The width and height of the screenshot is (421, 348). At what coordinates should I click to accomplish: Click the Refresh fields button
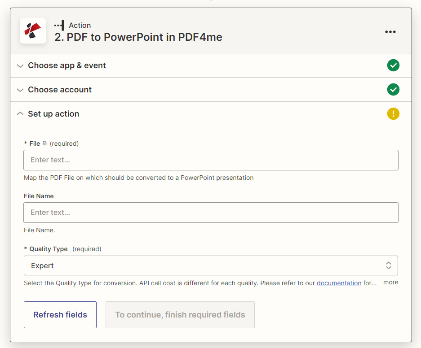pyautogui.click(x=60, y=314)
